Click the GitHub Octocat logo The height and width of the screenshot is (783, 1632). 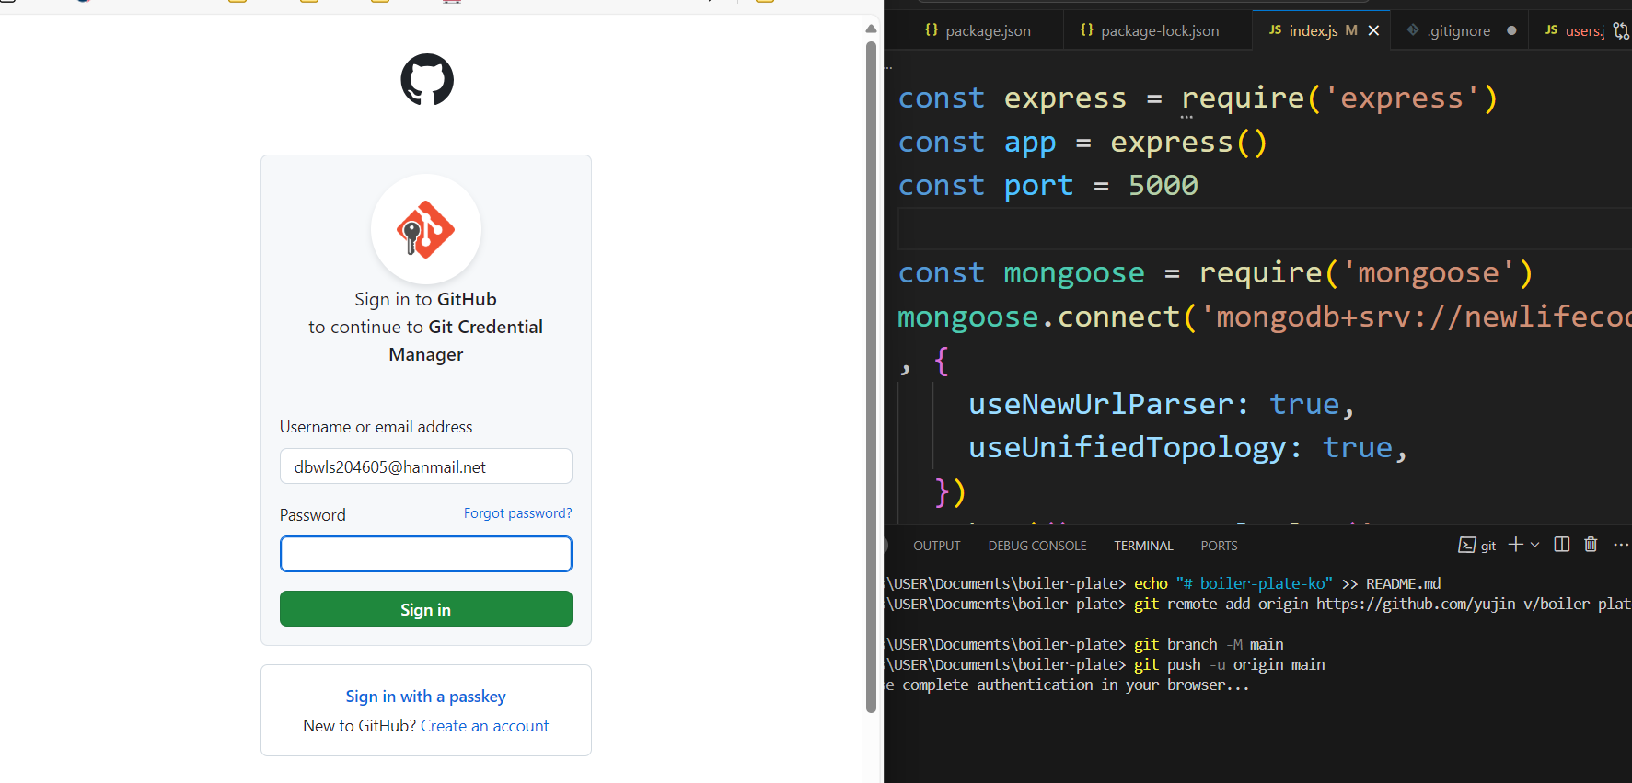tap(427, 79)
